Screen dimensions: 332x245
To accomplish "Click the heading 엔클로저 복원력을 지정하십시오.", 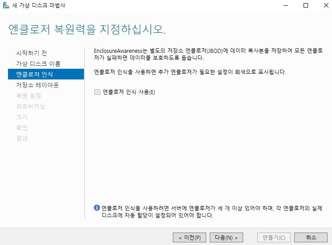I will tap(87, 29).
